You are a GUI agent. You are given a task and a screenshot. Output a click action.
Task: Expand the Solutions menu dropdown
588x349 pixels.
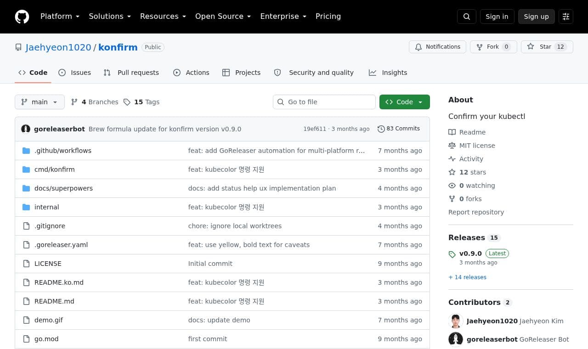[x=110, y=17]
